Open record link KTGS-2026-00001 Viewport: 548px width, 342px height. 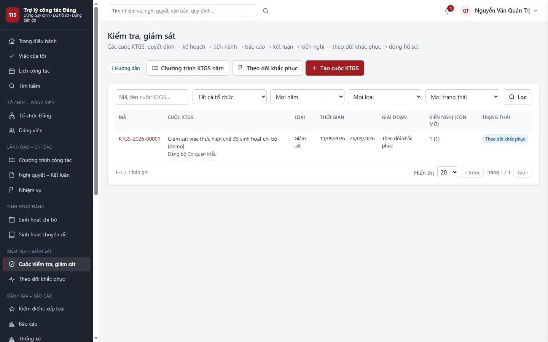139,139
